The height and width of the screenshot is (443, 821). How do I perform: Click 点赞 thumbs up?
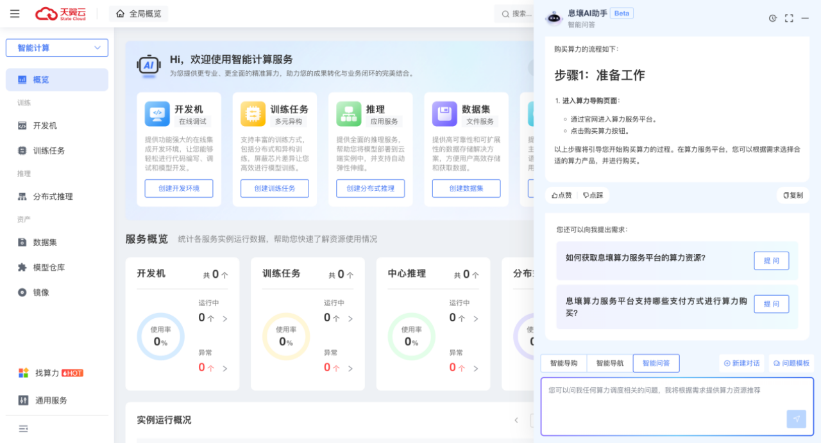(561, 195)
